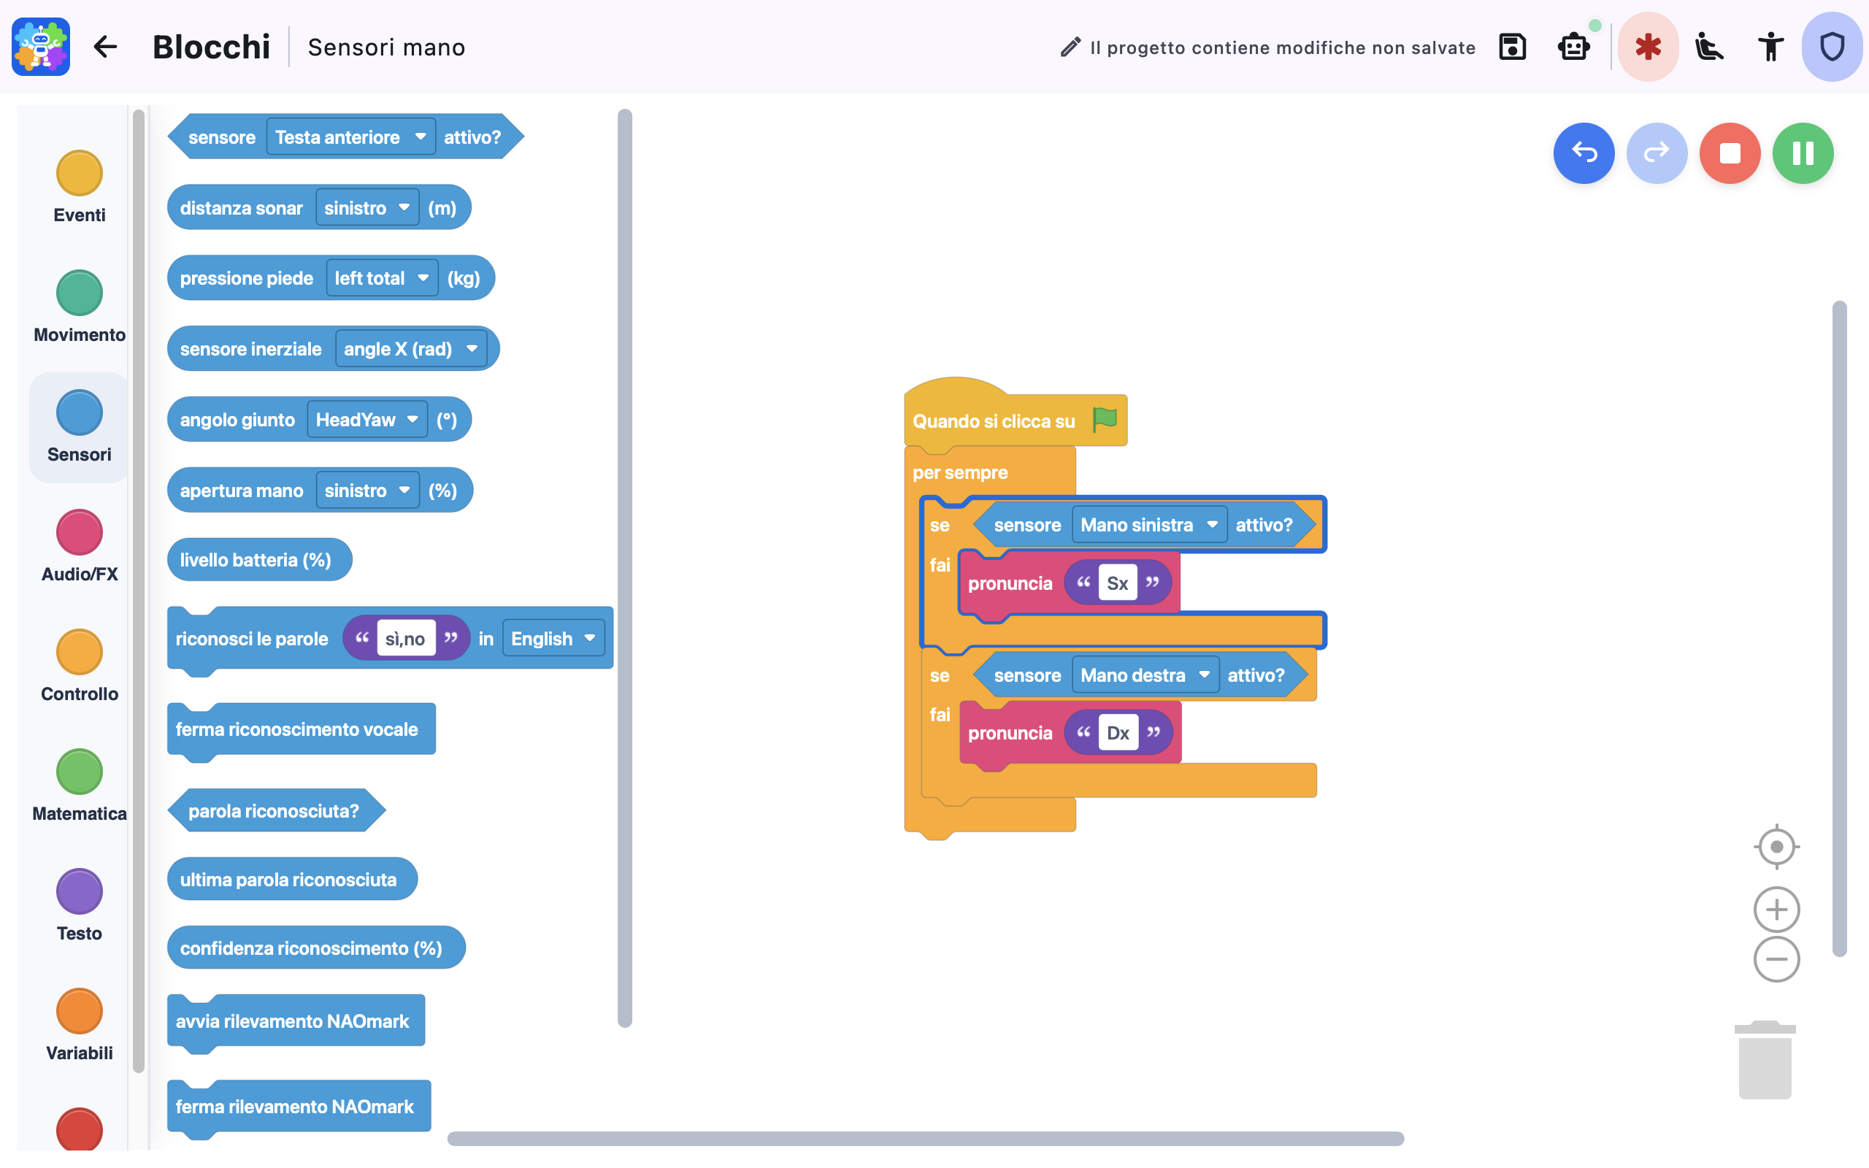
Task: Open the Controllo category
Action: pyautogui.click(x=79, y=666)
